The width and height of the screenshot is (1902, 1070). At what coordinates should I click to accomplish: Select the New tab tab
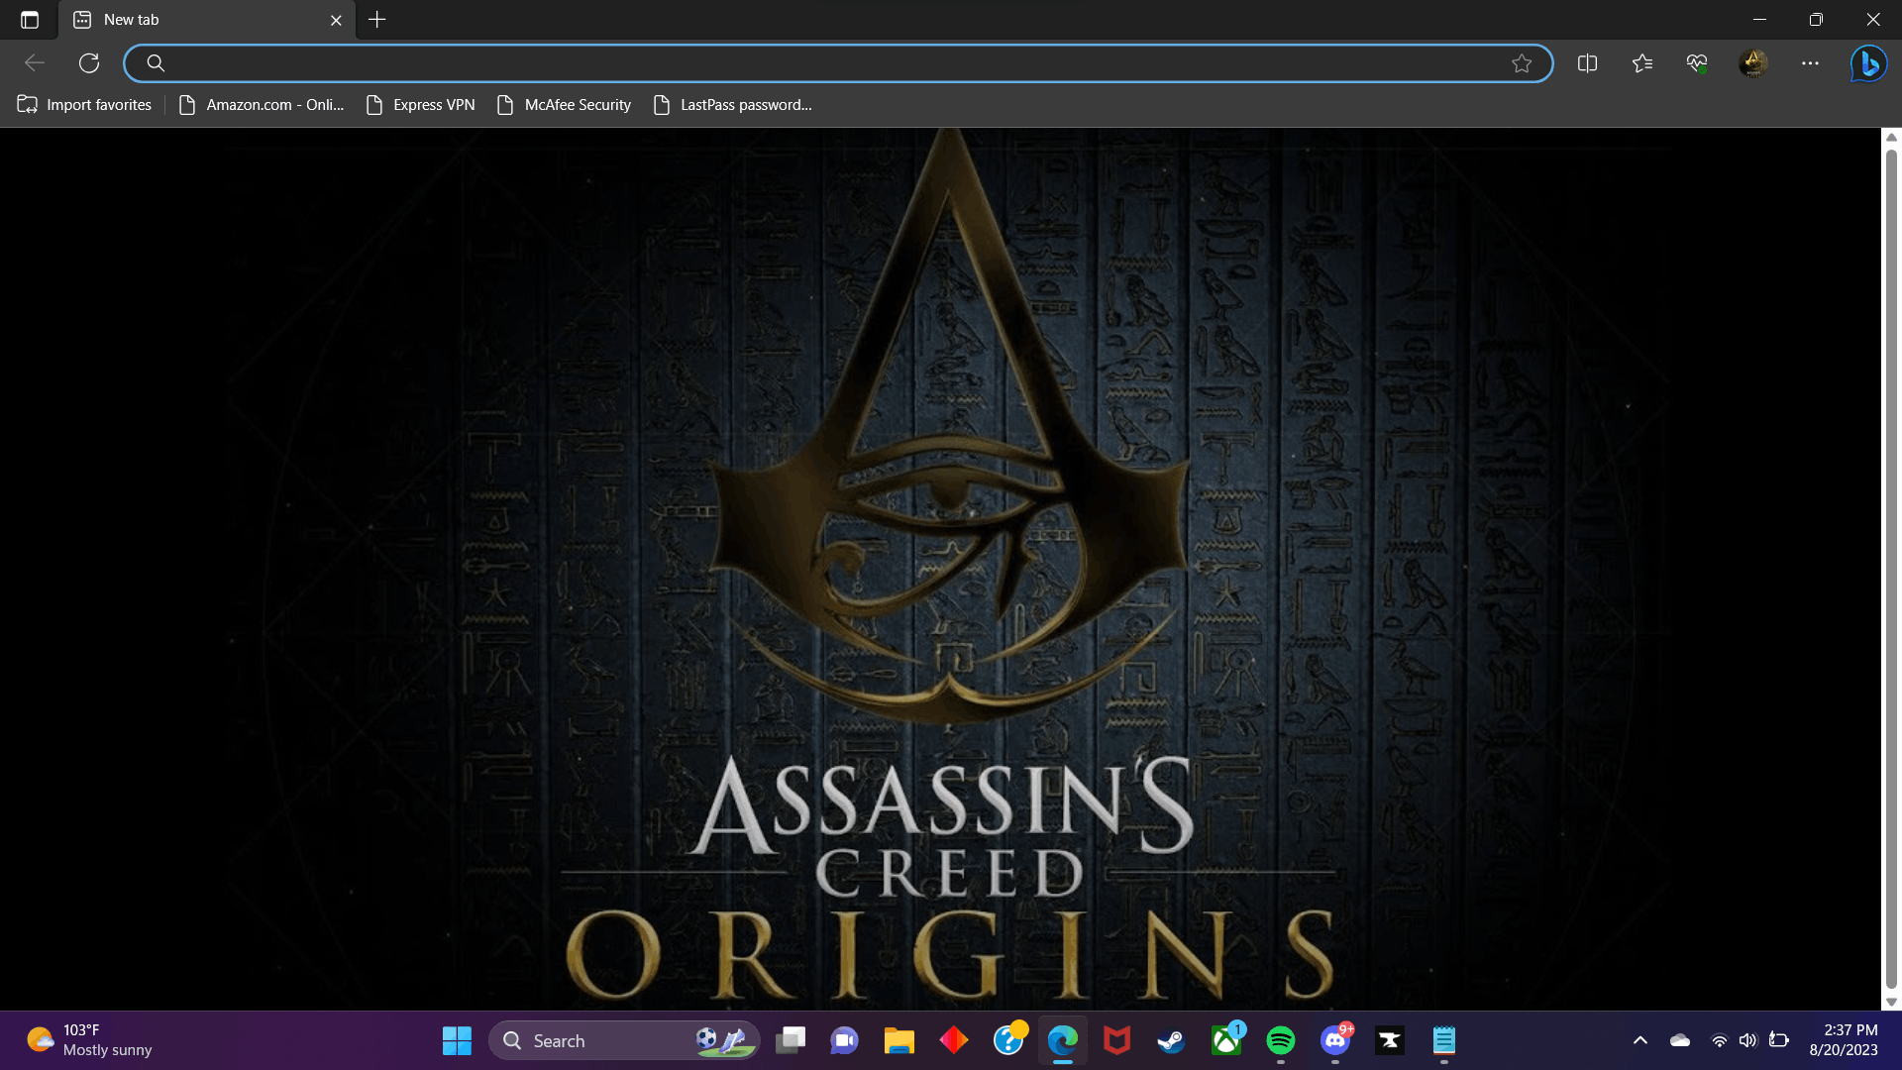pyautogui.click(x=198, y=20)
